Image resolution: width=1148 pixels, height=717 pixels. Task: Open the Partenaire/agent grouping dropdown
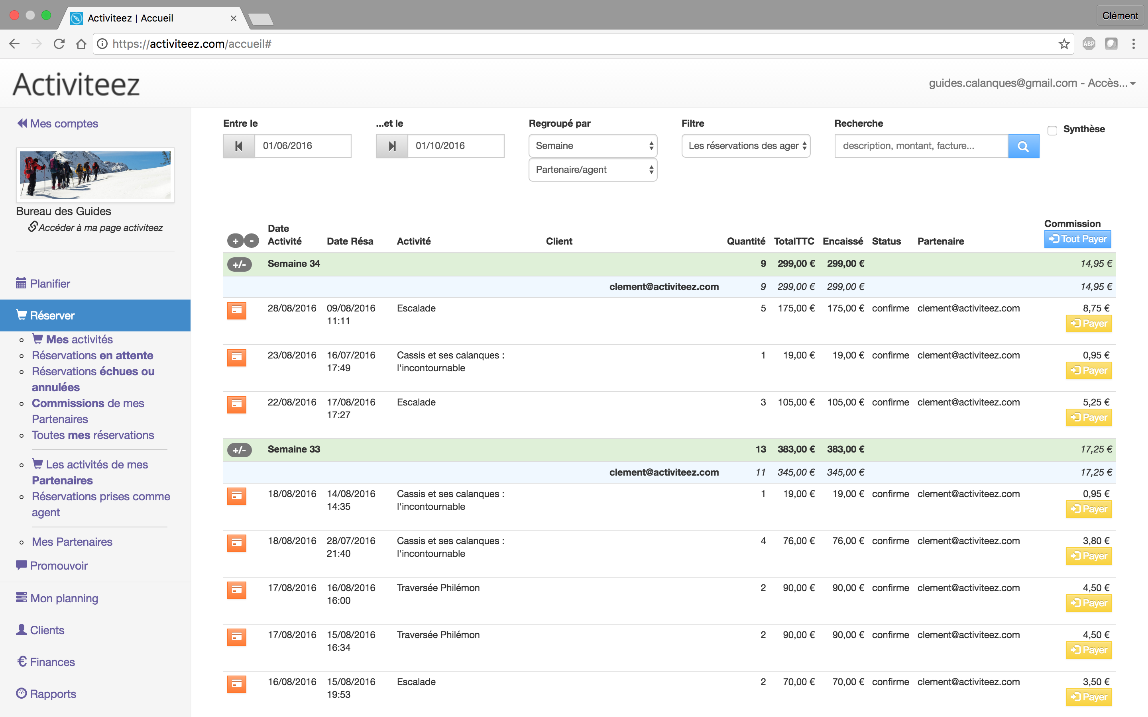click(x=593, y=170)
